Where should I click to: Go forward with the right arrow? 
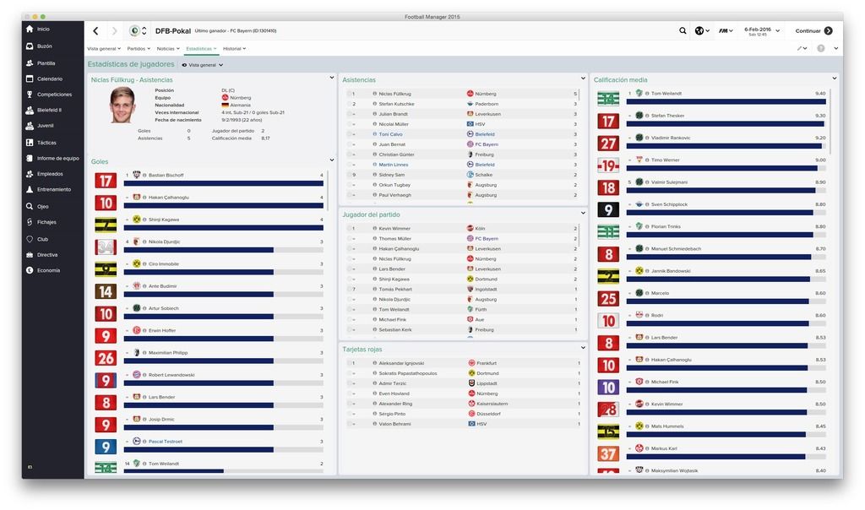(x=114, y=31)
